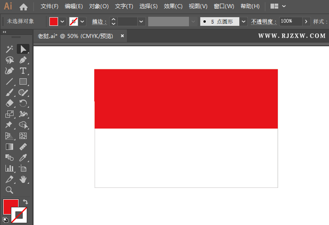329x225 pixels.
Task: Select the 5 点圆形 brush definition
Action: (x=220, y=21)
